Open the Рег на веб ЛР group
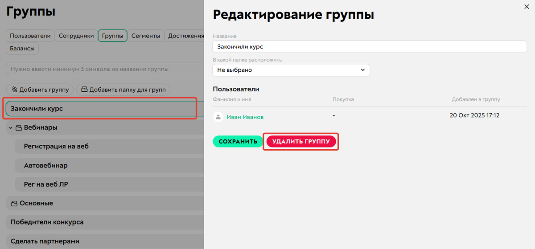 tap(109, 184)
